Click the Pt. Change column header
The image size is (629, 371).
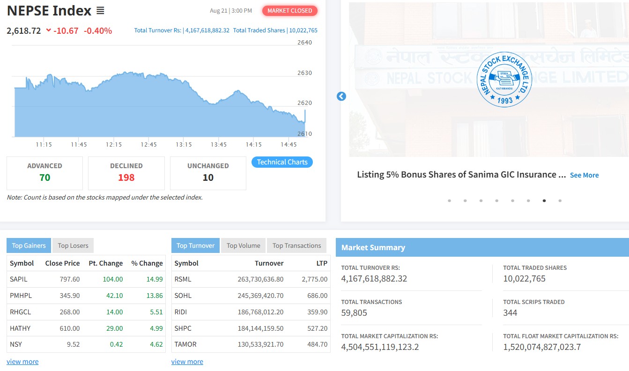click(106, 263)
